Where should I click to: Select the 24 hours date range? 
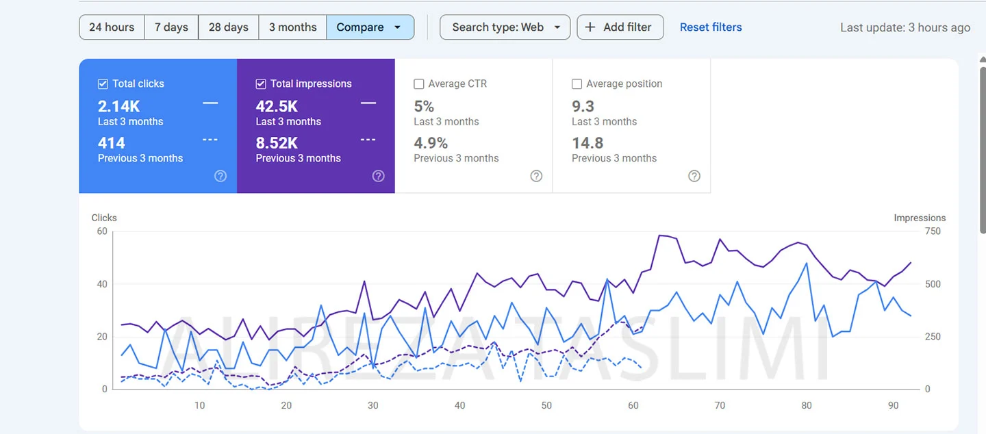point(112,27)
